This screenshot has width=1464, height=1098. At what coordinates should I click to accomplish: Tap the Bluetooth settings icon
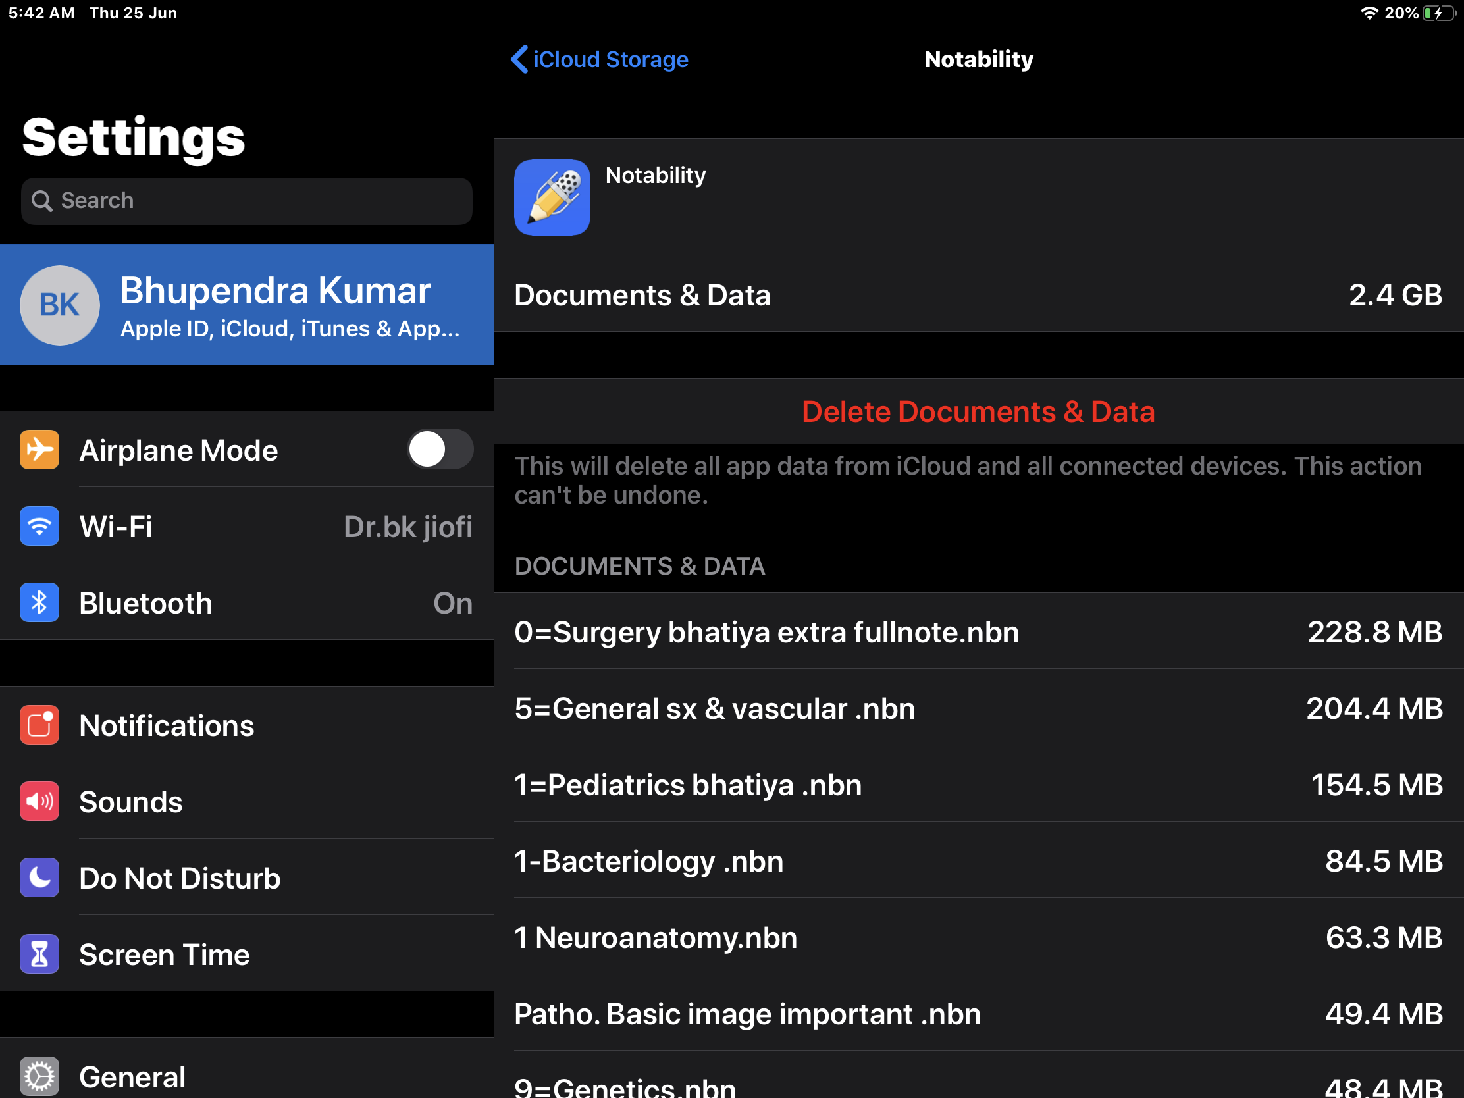[x=39, y=603]
